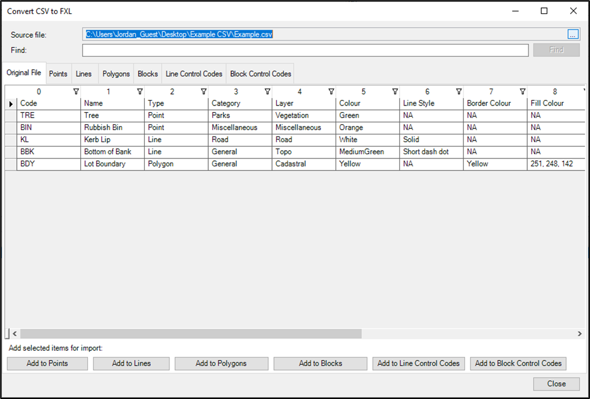590x399 pixels.
Task: Click the Border Colour filter funnel
Action: click(x=521, y=91)
